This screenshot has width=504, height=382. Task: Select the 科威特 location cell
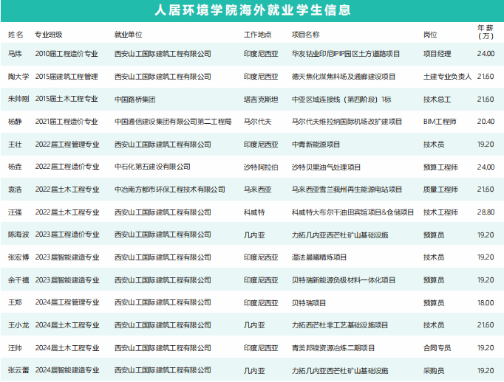point(253,212)
